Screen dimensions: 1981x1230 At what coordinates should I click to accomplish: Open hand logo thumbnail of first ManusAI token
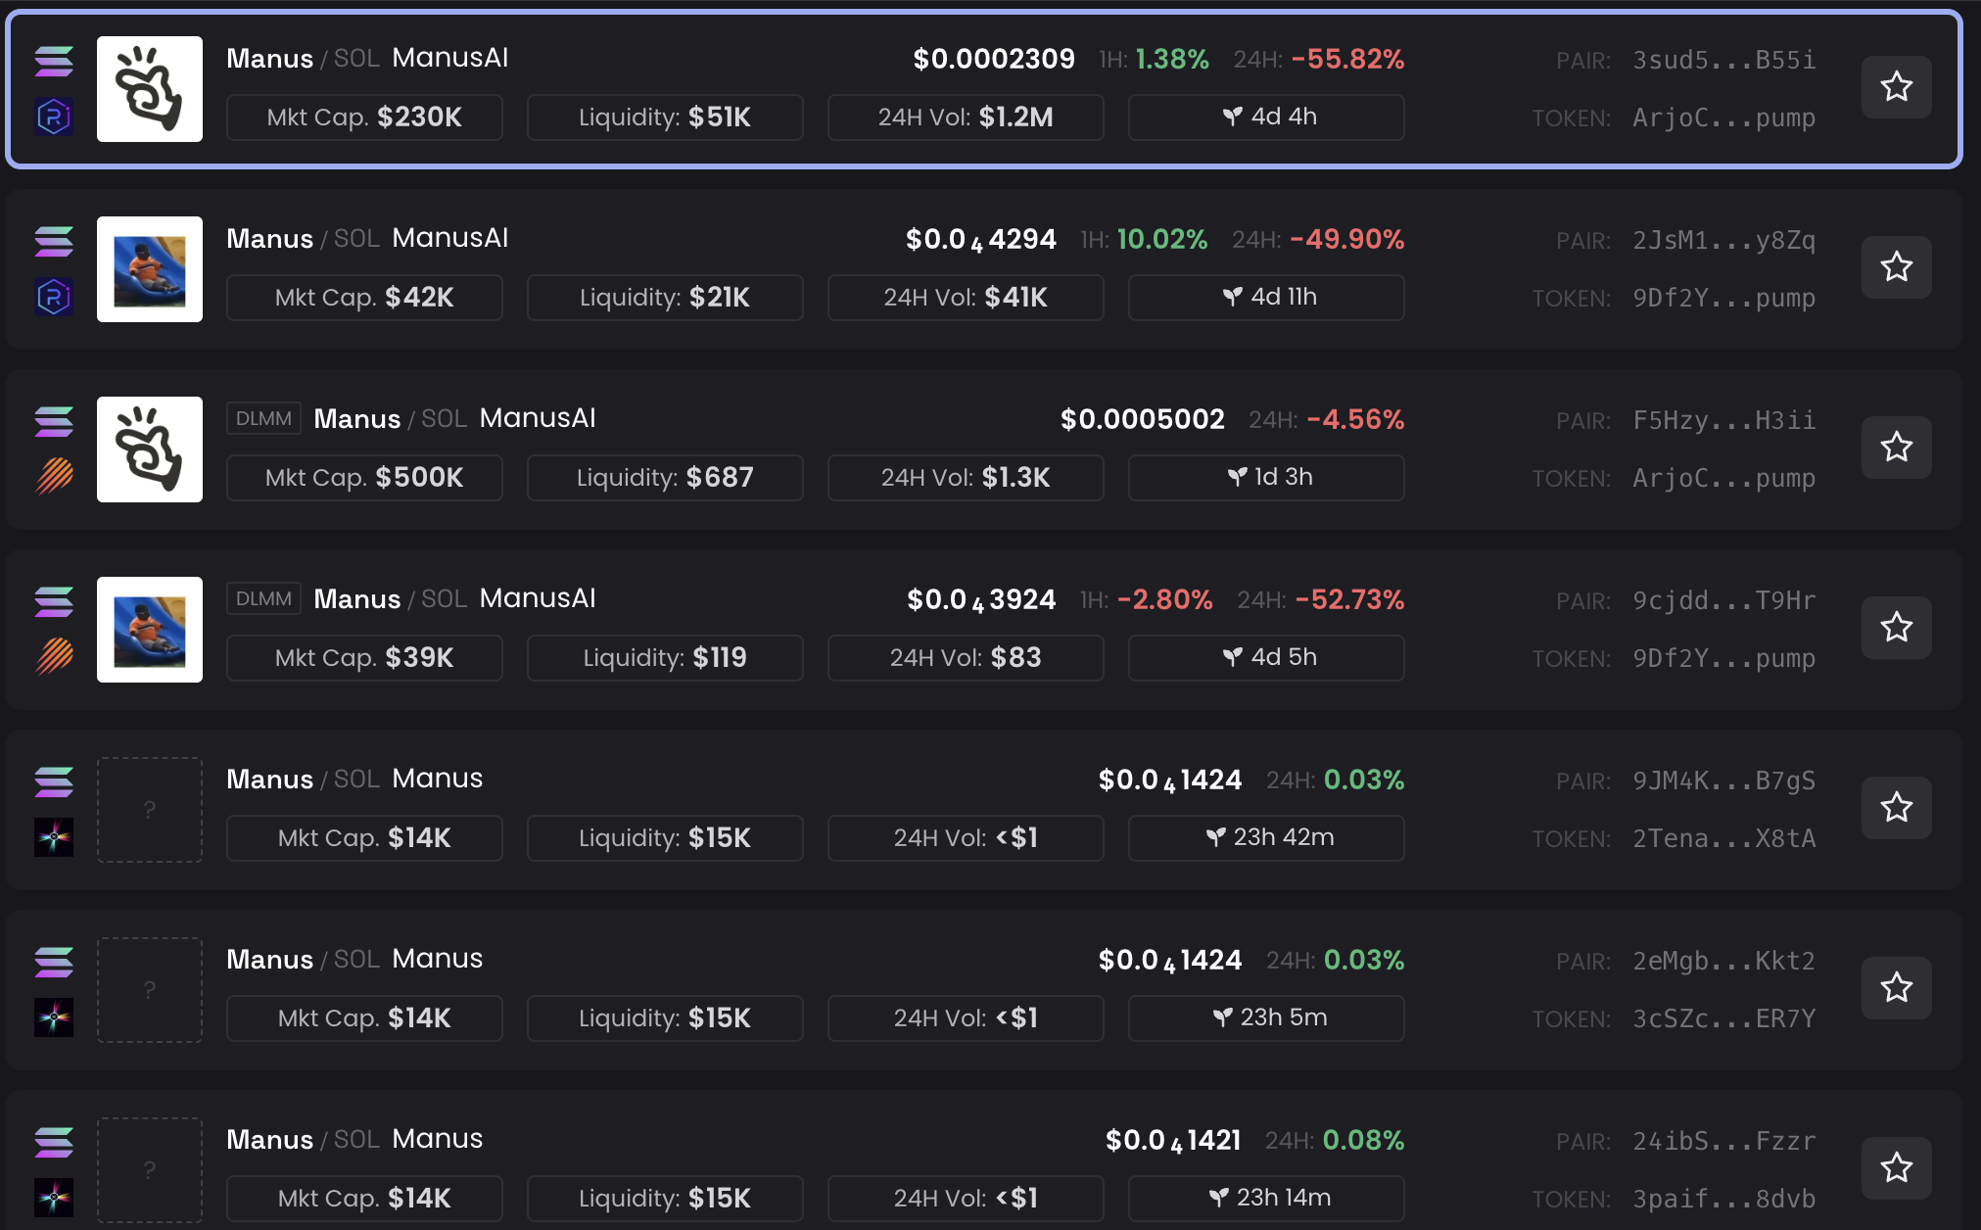coord(150,89)
